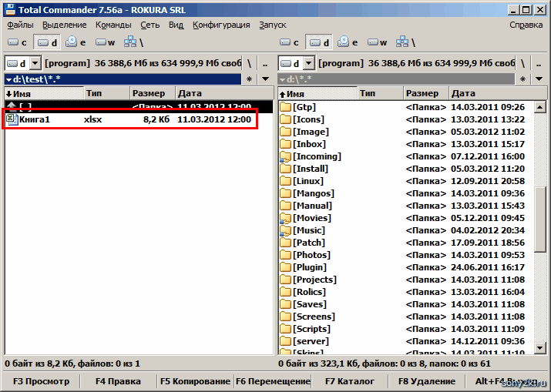The width and height of the screenshot is (551, 392).
Task: Open the Справка menu
Action: (x=526, y=25)
